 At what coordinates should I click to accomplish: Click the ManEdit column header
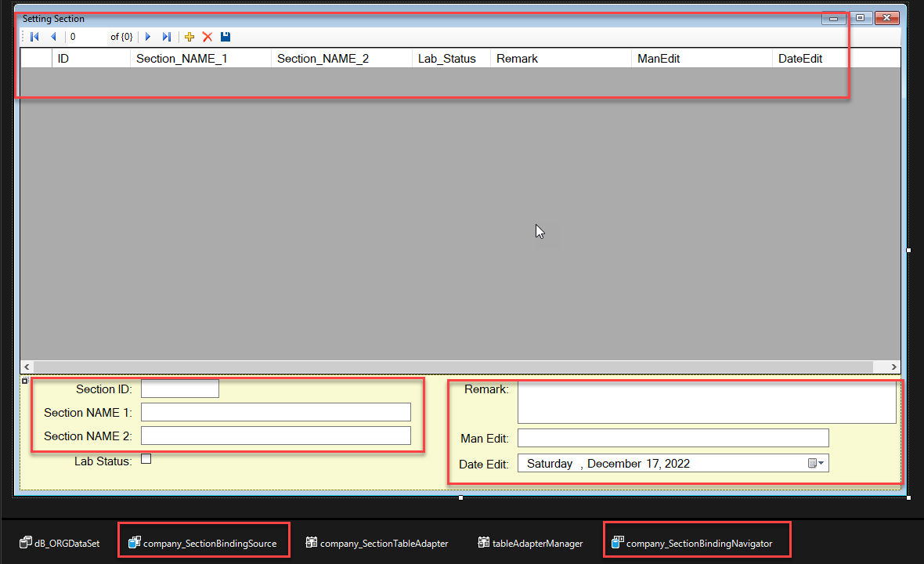(702, 58)
